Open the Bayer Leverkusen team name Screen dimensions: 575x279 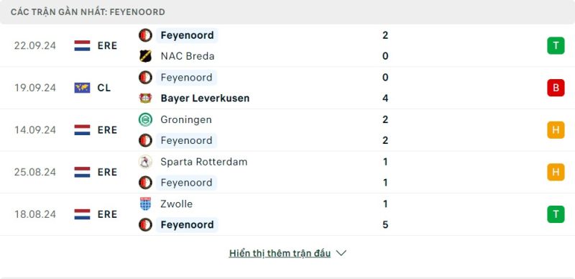click(205, 99)
